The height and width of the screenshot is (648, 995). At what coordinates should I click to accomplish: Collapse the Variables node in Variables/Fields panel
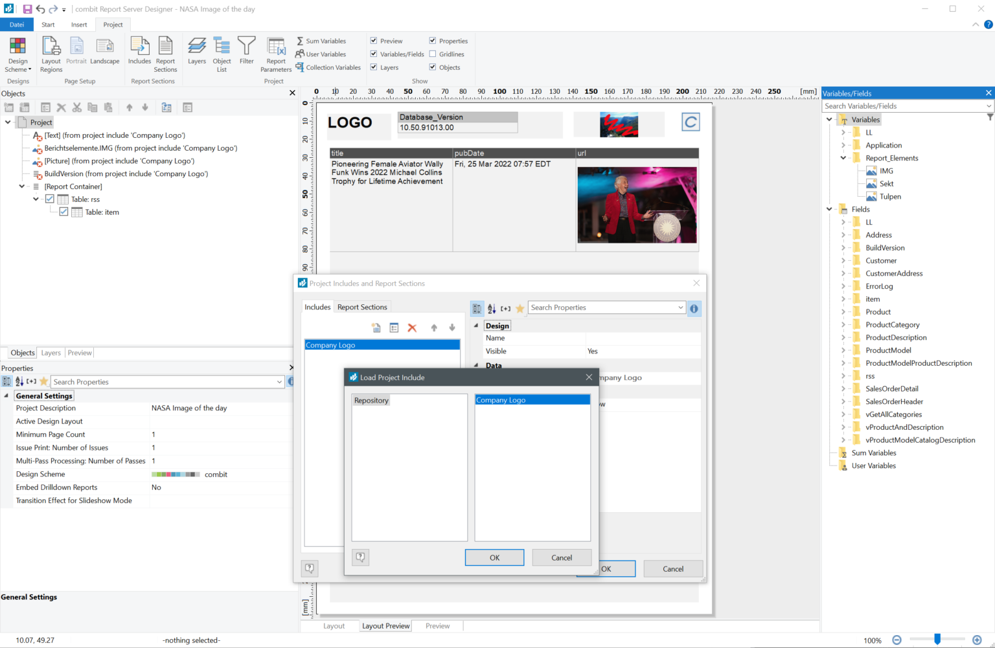[x=830, y=119]
